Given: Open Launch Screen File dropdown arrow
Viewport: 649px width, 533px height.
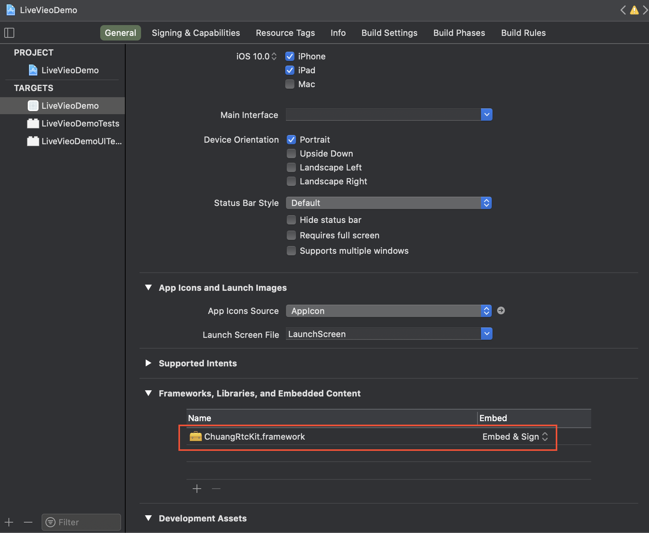Looking at the screenshot, I should 487,334.
